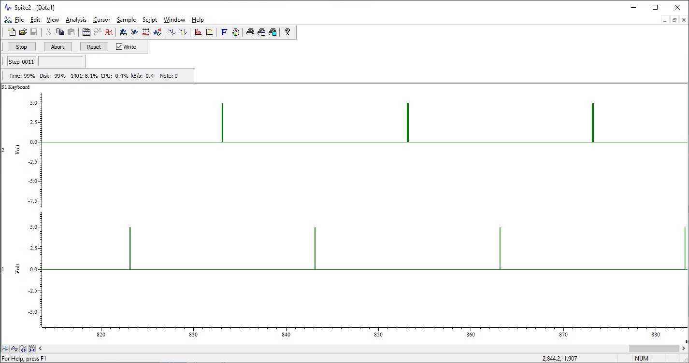The height and width of the screenshot is (363, 689).
Task: Click the NUM indicator in status bar
Action: click(x=642, y=359)
